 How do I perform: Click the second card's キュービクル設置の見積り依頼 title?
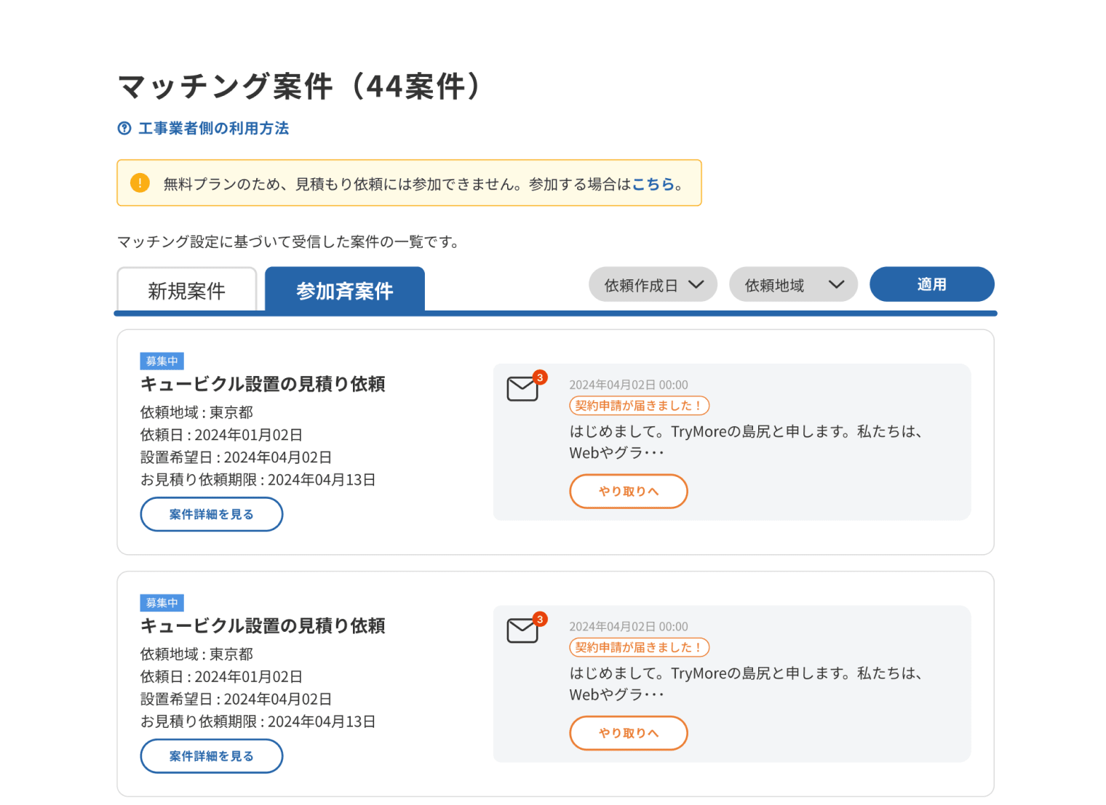pyautogui.click(x=263, y=625)
